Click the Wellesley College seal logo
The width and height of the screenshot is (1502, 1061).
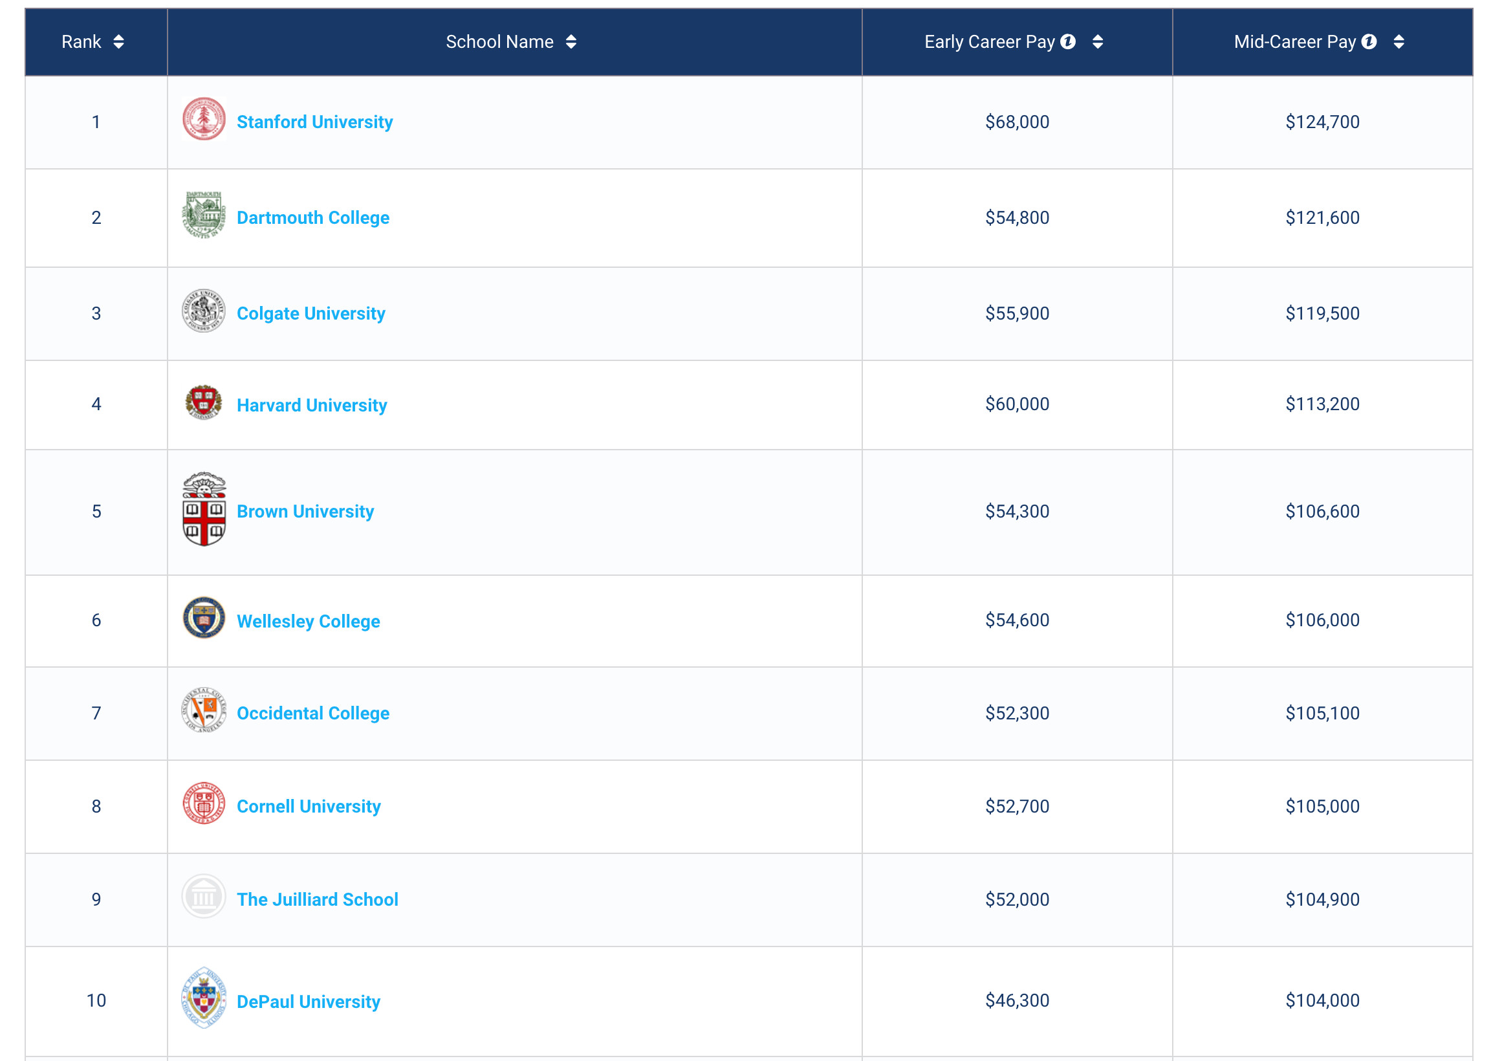[x=204, y=618]
